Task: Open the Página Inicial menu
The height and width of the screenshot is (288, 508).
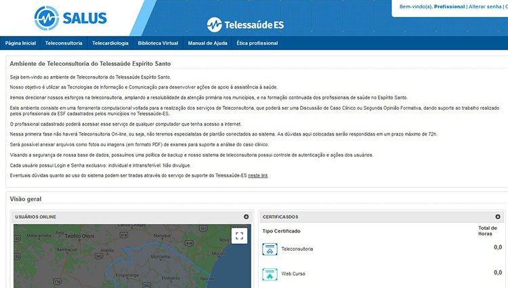Action: point(20,43)
